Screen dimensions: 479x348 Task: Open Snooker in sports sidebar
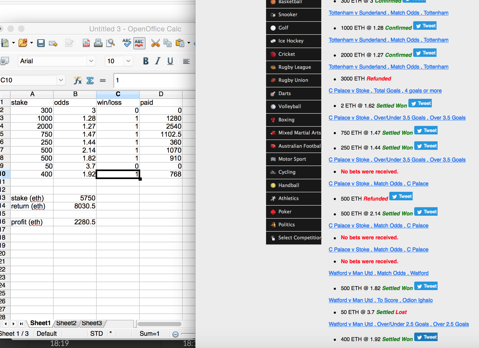click(294, 15)
